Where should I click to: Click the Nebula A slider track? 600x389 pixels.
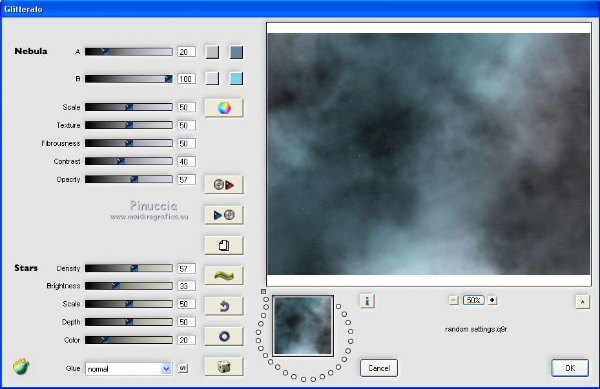(x=129, y=52)
